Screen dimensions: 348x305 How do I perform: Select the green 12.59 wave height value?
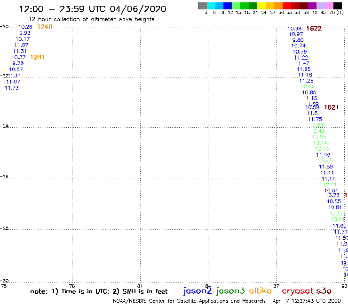(x=319, y=137)
